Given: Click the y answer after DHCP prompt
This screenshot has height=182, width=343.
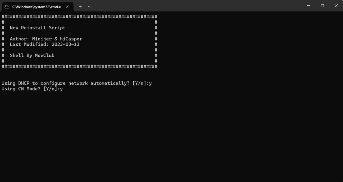Looking at the screenshot, I should 150,83.
